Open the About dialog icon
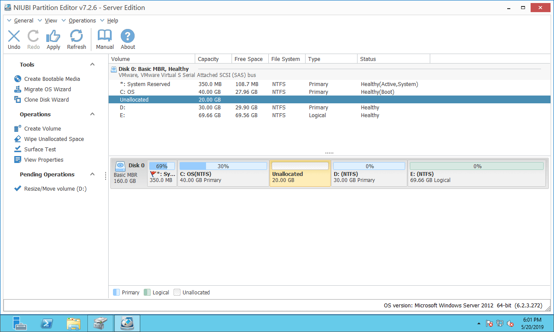This screenshot has height=332, width=554. point(128,39)
